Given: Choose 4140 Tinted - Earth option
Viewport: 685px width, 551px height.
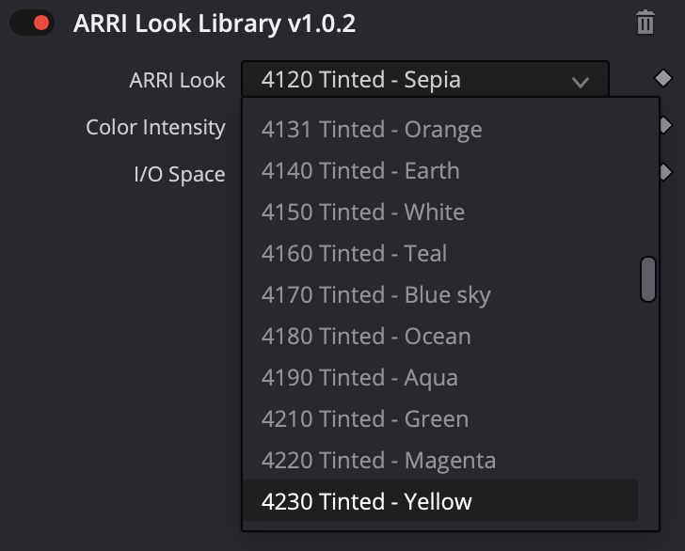Looking at the screenshot, I should tap(440, 171).
